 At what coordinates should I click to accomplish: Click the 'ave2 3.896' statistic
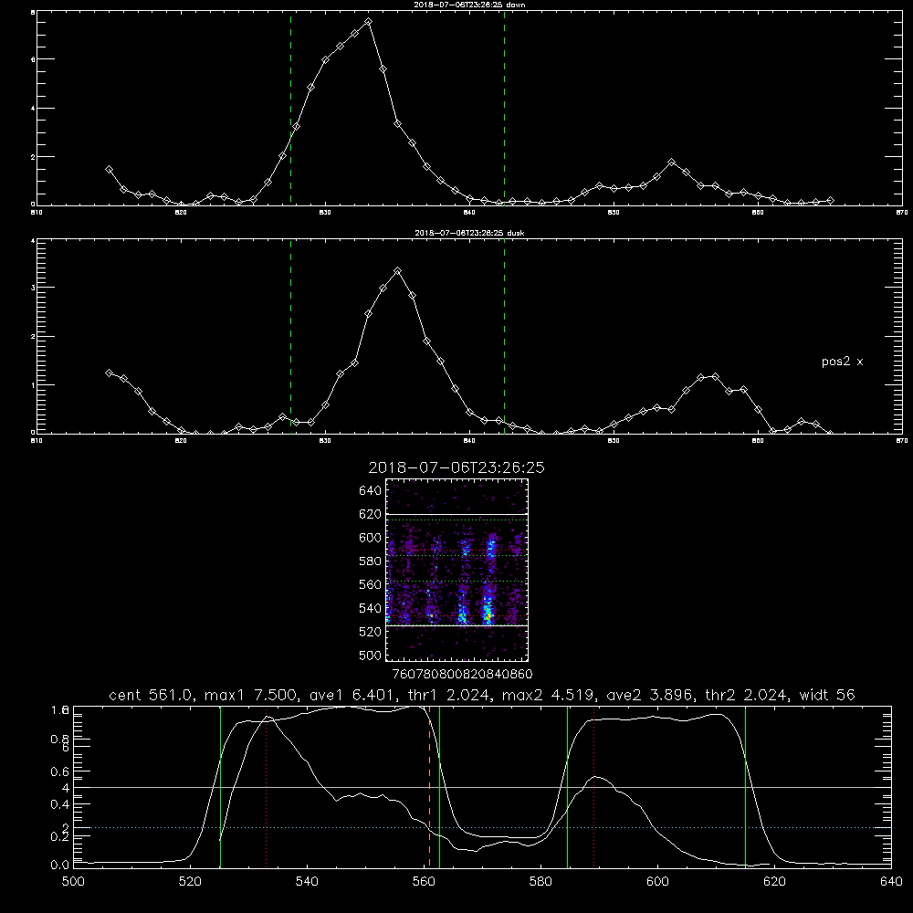(x=649, y=695)
